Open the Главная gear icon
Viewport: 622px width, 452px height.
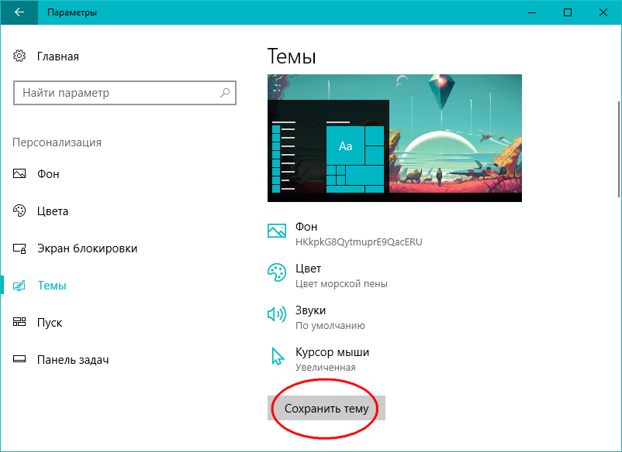coord(19,56)
